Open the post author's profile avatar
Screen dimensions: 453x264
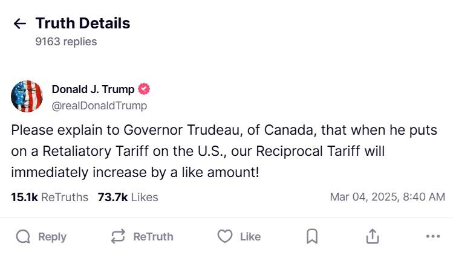coord(27,97)
